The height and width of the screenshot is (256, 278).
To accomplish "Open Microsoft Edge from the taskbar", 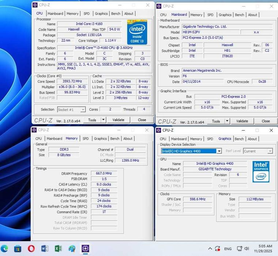I will click(x=4, y=249).
